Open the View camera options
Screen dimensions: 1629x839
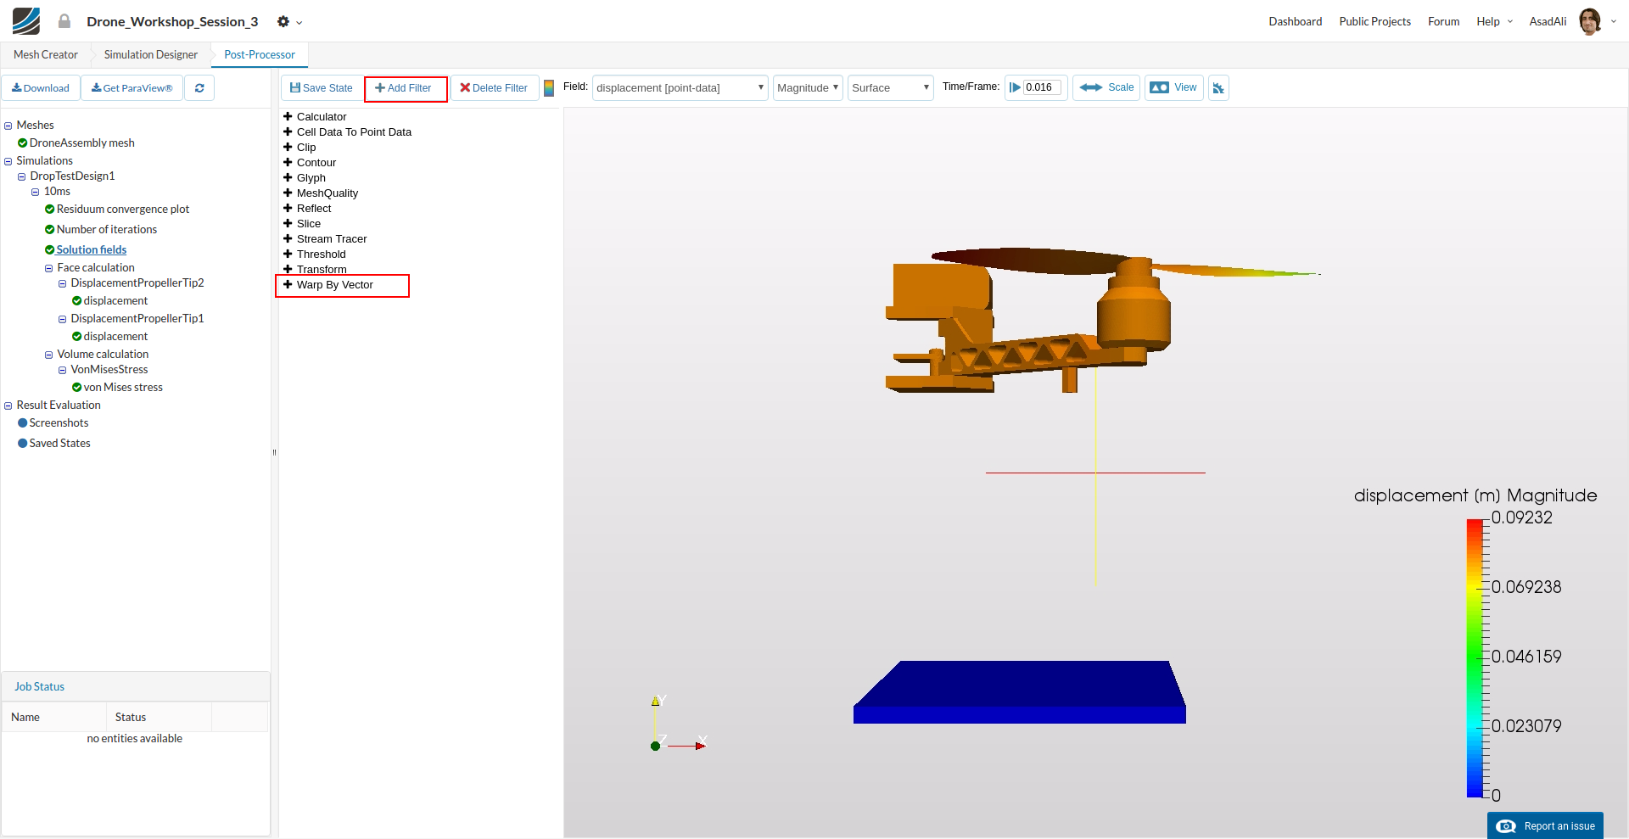(1173, 87)
